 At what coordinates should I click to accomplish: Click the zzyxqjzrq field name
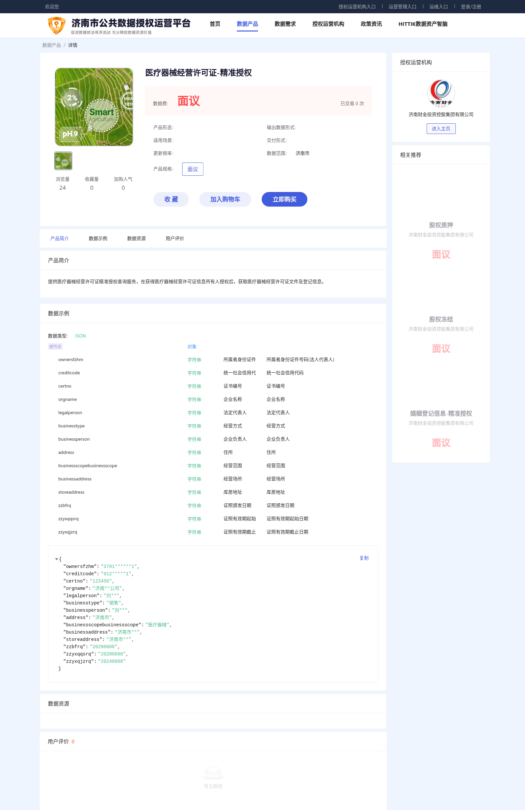point(67,532)
